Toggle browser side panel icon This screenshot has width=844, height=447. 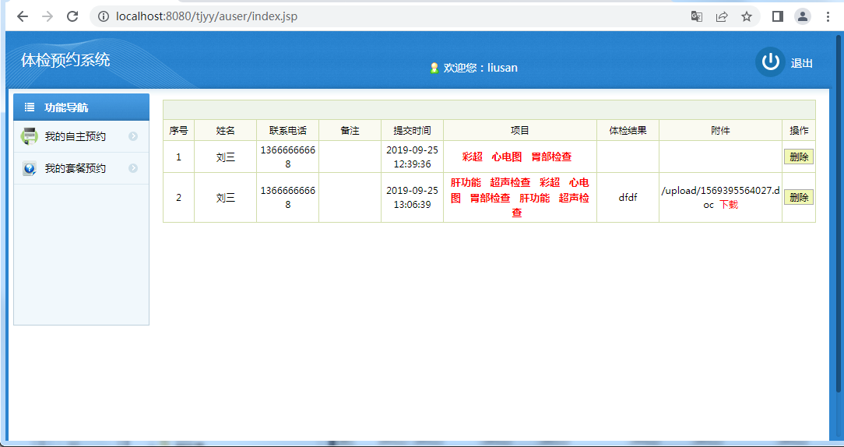coord(777,16)
